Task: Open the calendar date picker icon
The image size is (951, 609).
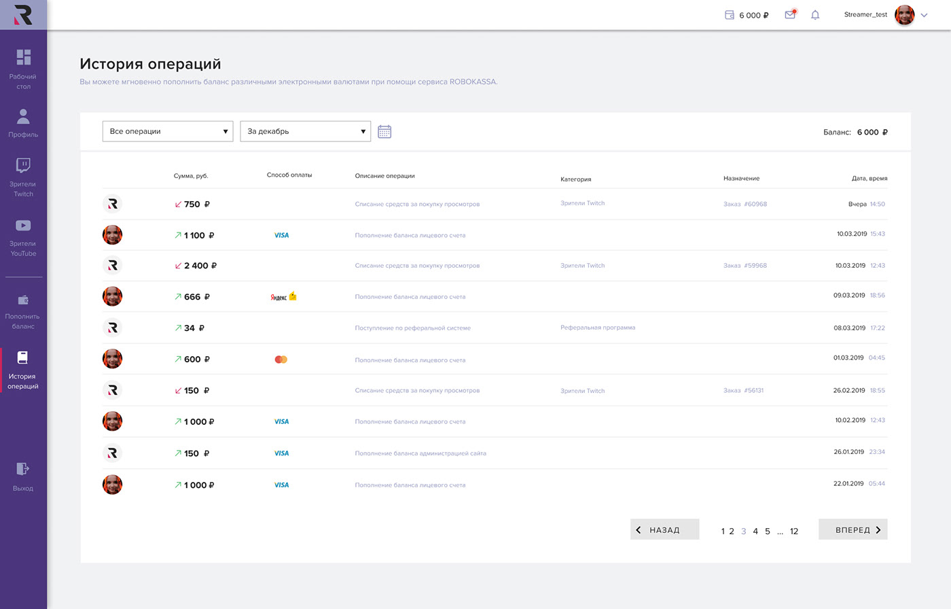Action: click(384, 131)
